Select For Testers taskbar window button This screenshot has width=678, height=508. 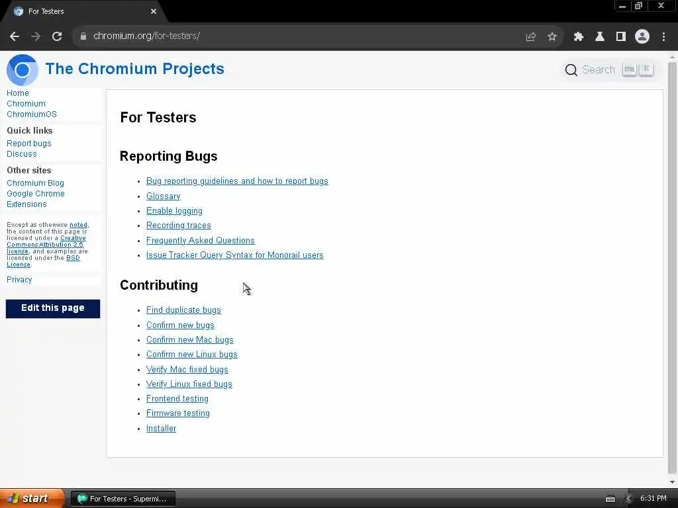tap(122, 499)
